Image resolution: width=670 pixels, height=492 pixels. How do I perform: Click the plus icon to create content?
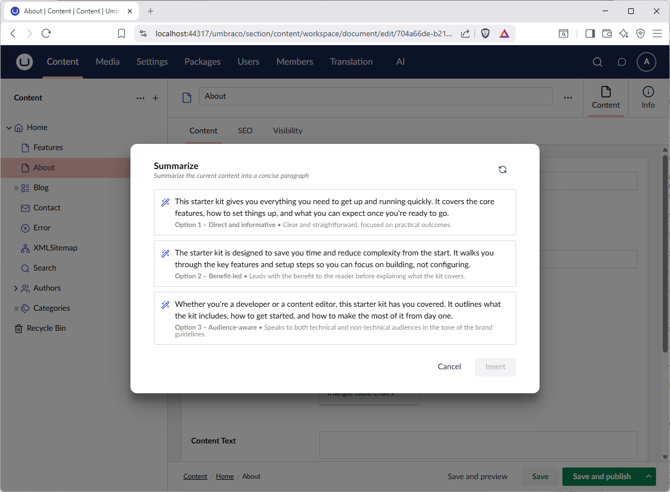click(x=155, y=98)
